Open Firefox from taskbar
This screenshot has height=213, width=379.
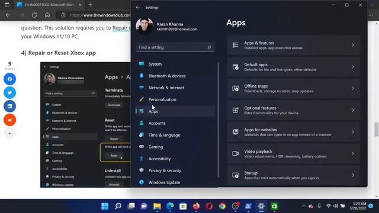point(196,206)
